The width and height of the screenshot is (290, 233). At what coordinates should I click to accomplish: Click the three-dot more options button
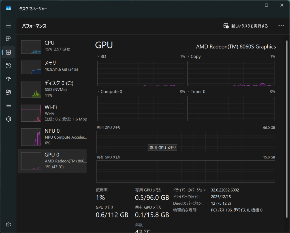click(x=281, y=26)
